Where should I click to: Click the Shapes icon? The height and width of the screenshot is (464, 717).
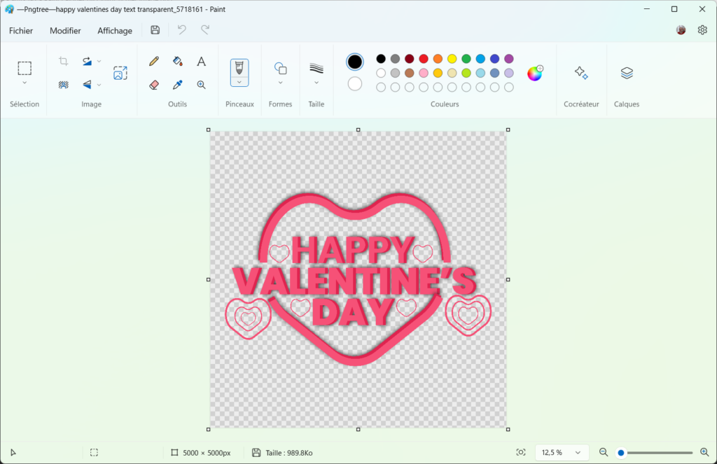280,69
